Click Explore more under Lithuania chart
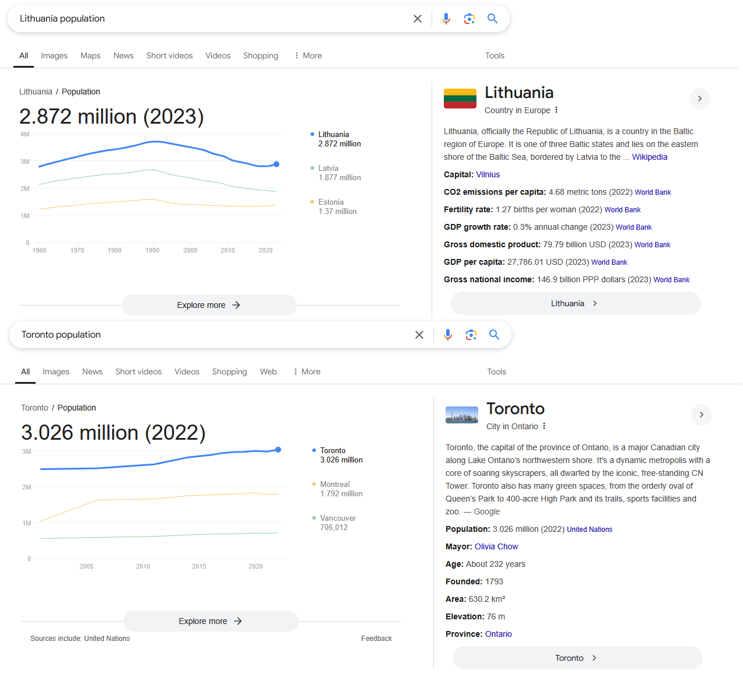 click(209, 305)
